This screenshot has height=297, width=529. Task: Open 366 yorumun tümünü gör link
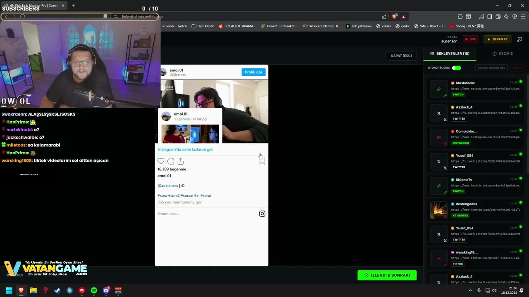click(179, 202)
